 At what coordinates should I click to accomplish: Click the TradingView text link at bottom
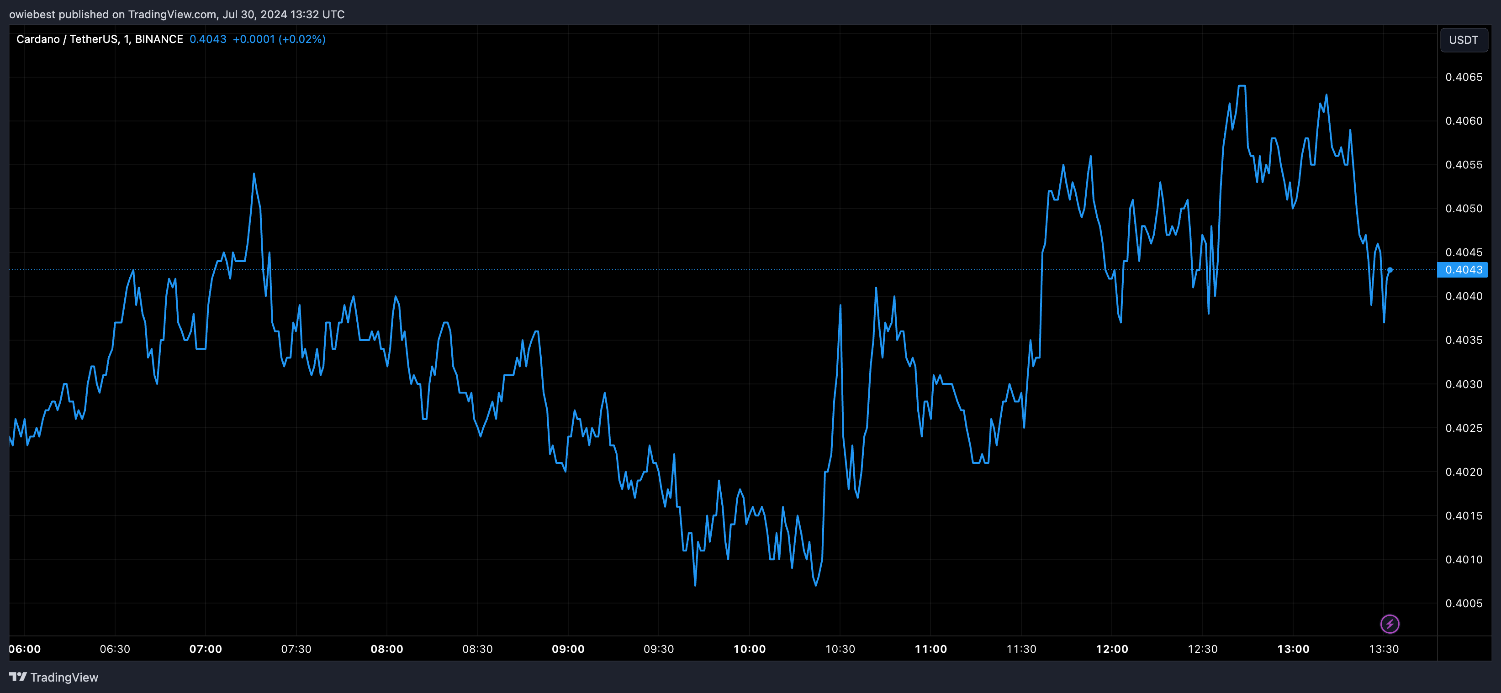point(64,677)
